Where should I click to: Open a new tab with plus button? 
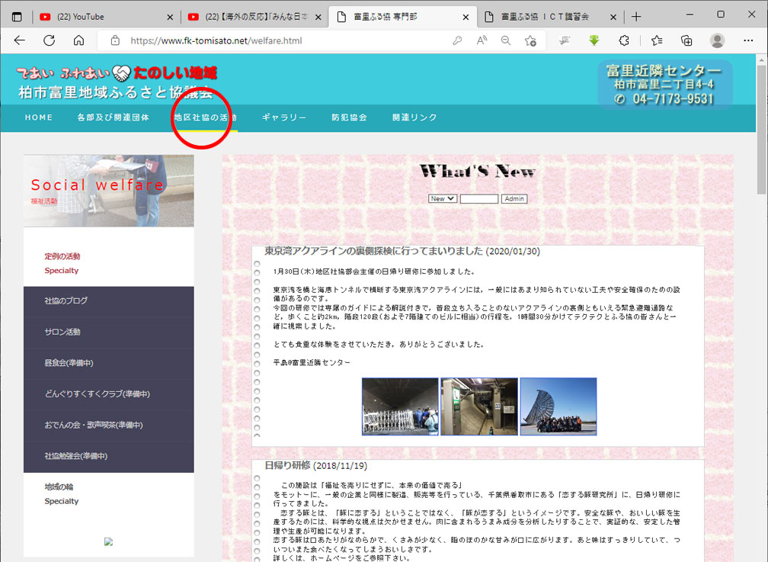click(x=635, y=17)
